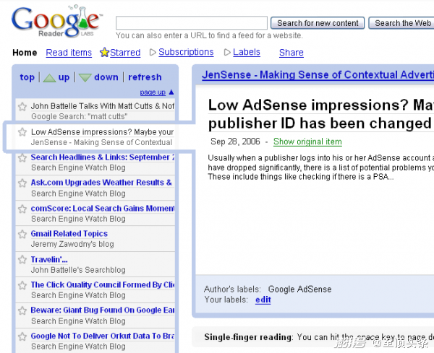
Task: Click the page up link
Action: coord(153,92)
